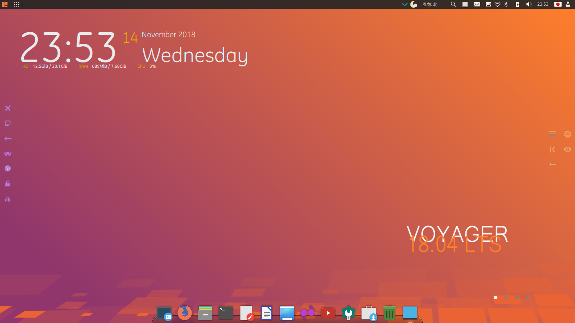The image size is (575, 323).
Task: Click the Wednesday day label
Action: coord(195,56)
